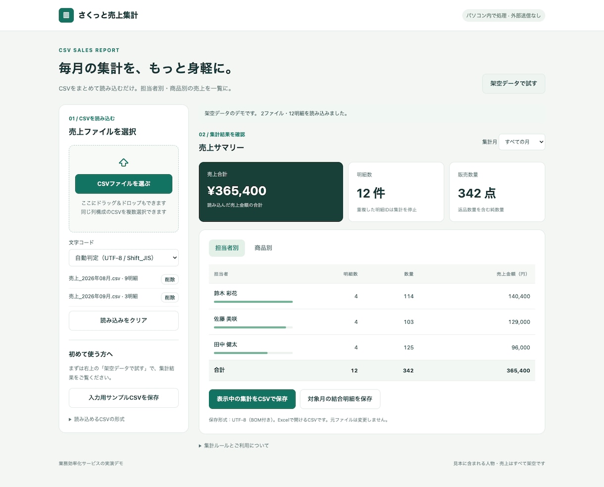The width and height of the screenshot is (604, 487).
Task: Click the progress bar under 田中 健太
Action: 253,353
